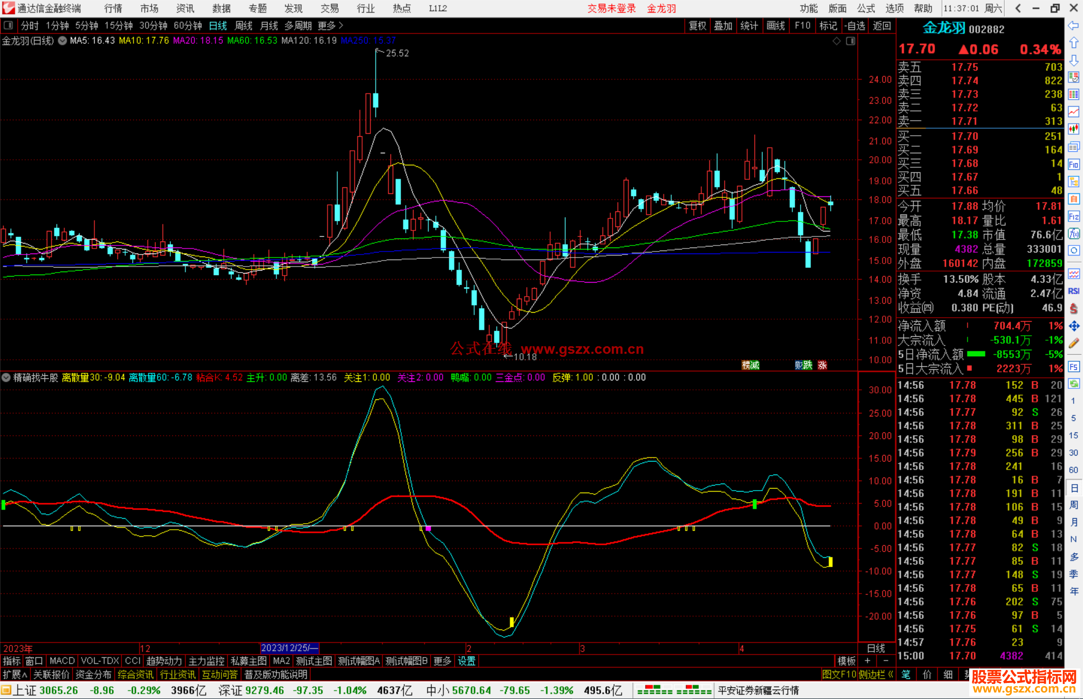Click the f(x) formula icon in sidebar

pyautogui.click(x=1073, y=234)
